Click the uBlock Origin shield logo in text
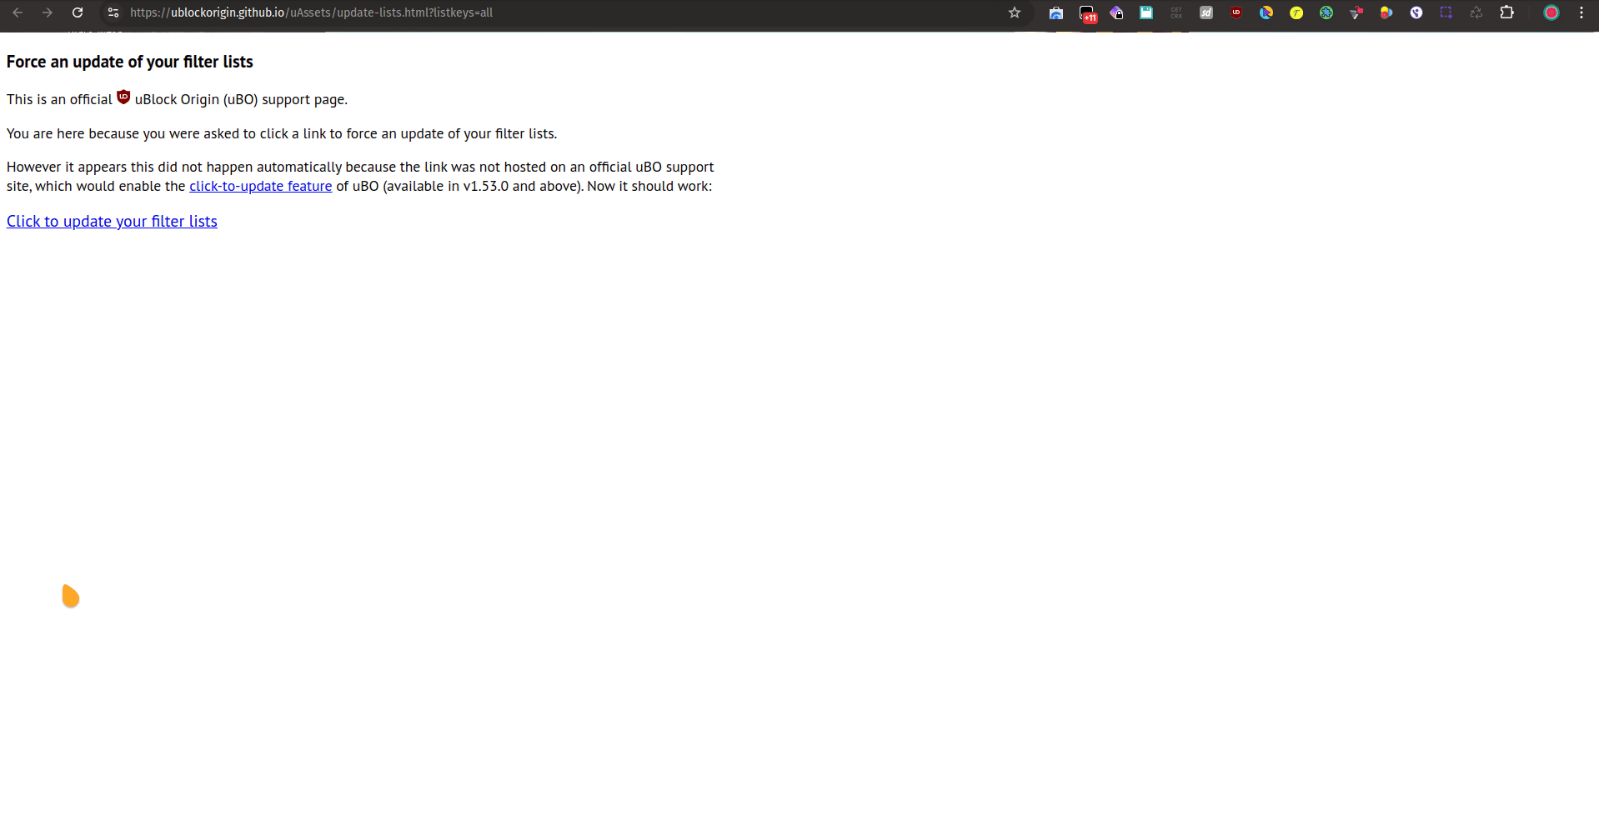This screenshot has height=826, width=1599. (123, 97)
